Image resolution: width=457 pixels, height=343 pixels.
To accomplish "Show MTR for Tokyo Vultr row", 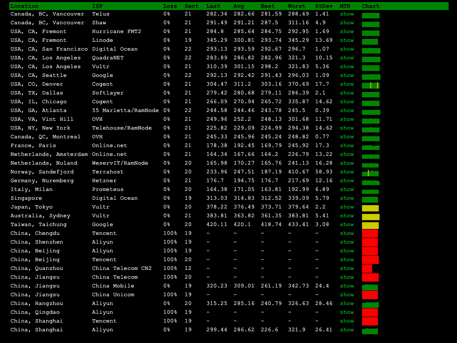I will click(347, 206).
